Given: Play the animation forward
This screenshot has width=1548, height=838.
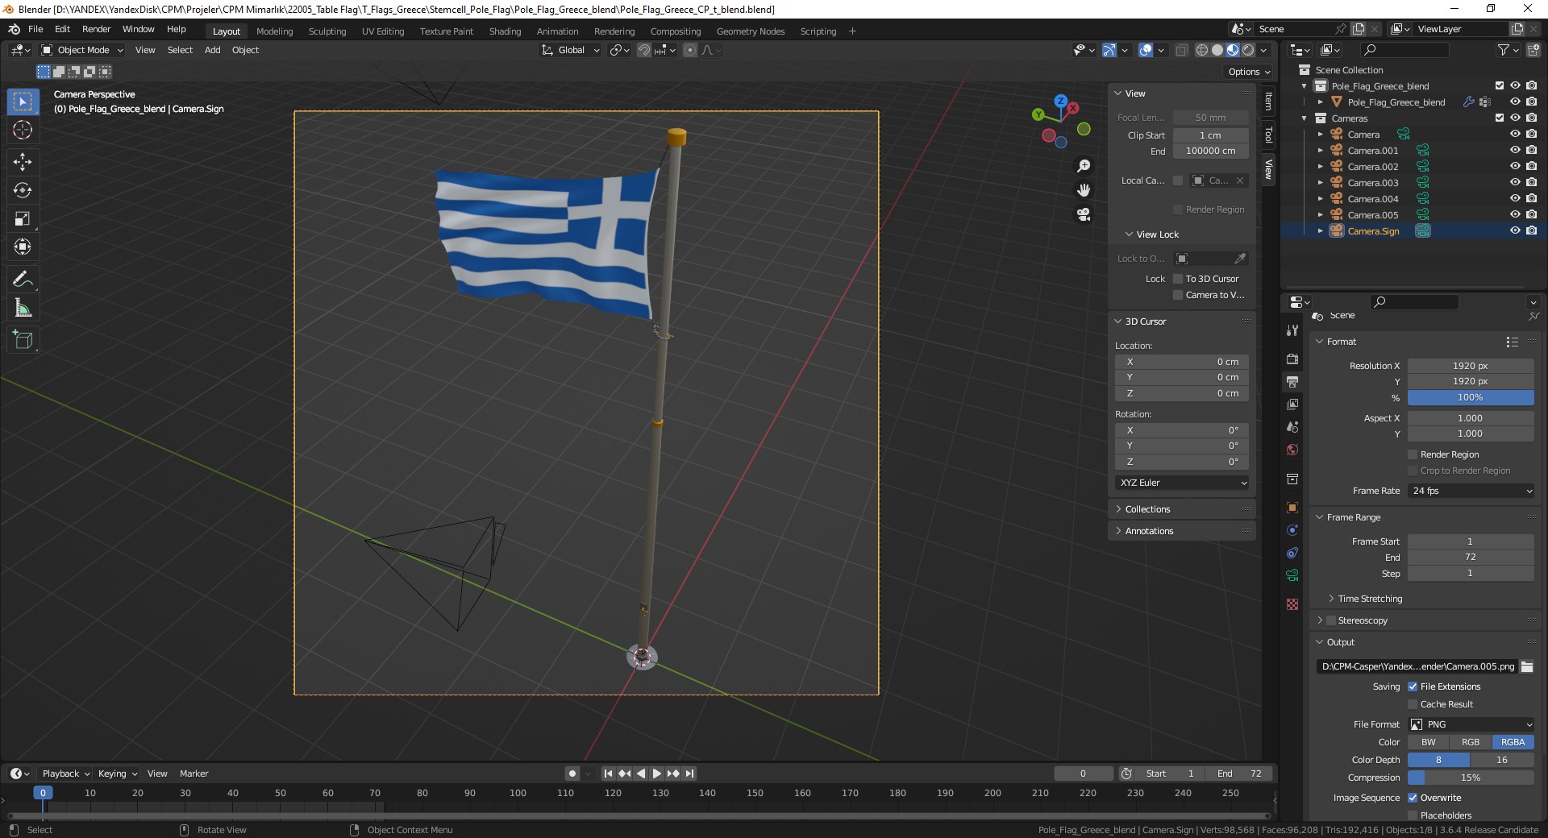Looking at the screenshot, I should coord(656,774).
